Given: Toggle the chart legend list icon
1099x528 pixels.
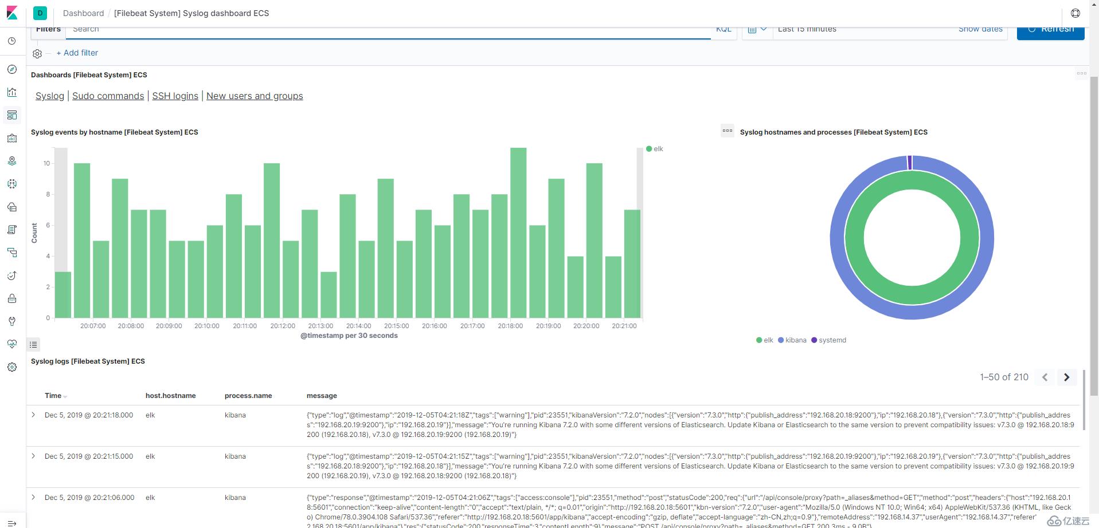Looking at the screenshot, I should 33,345.
